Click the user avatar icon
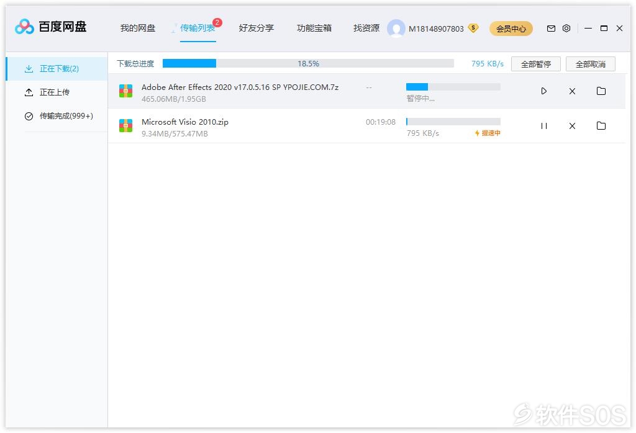The width and height of the screenshot is (636, 433). [x=396, y=29]
